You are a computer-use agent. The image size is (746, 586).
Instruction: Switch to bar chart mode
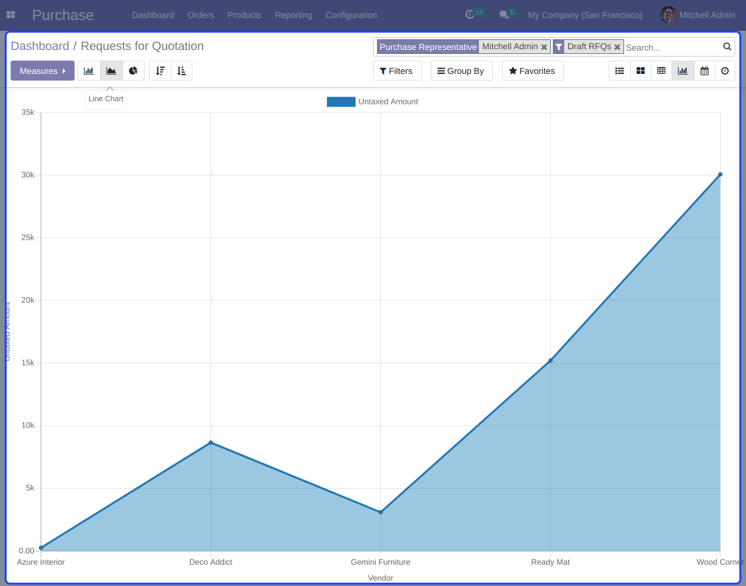89,71
